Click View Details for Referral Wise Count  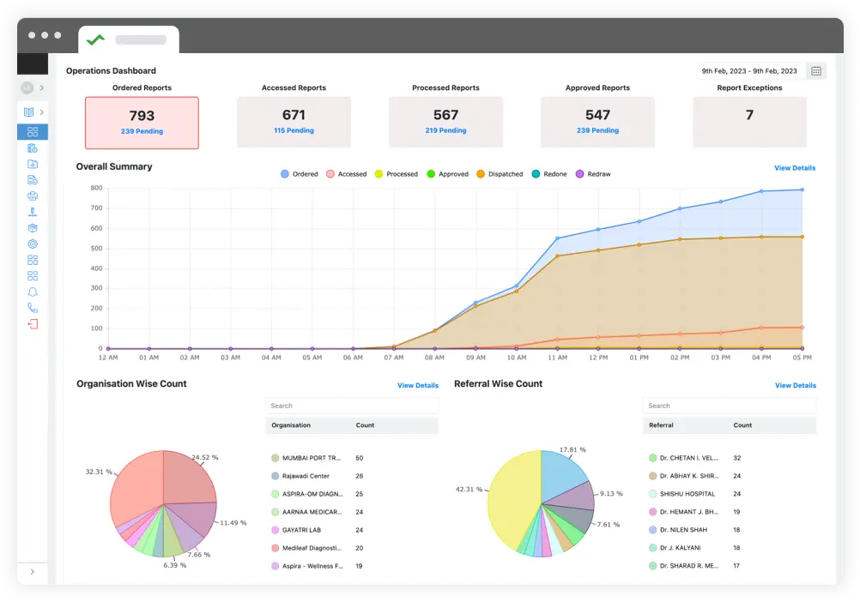[x=794, y=385]
